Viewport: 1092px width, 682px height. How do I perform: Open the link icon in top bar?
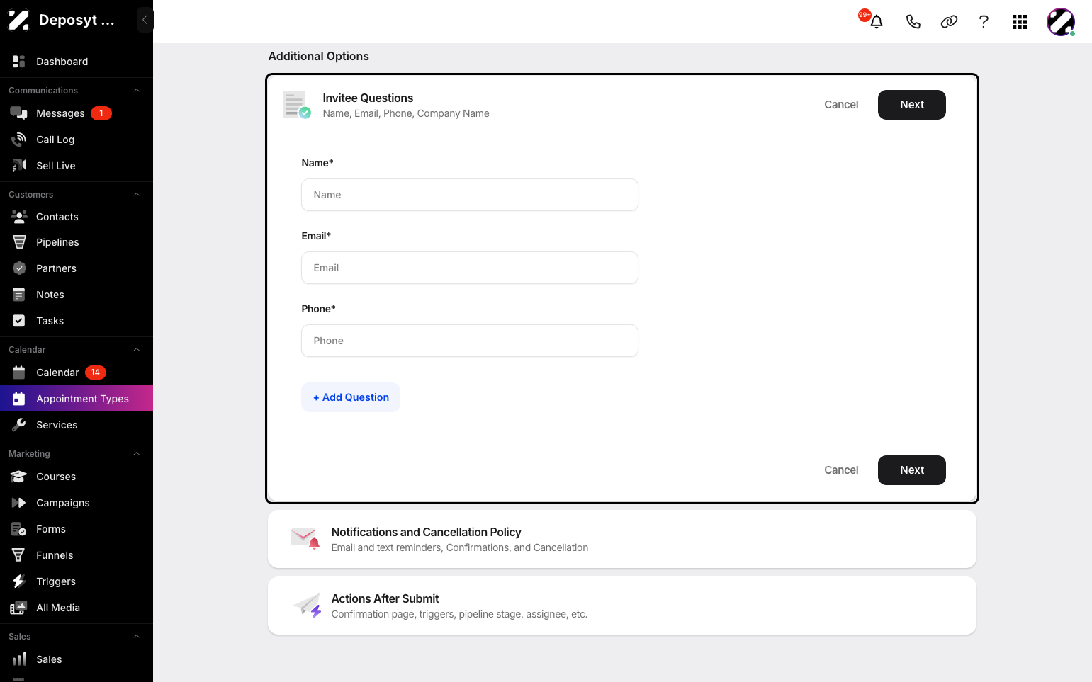[949, 22]
